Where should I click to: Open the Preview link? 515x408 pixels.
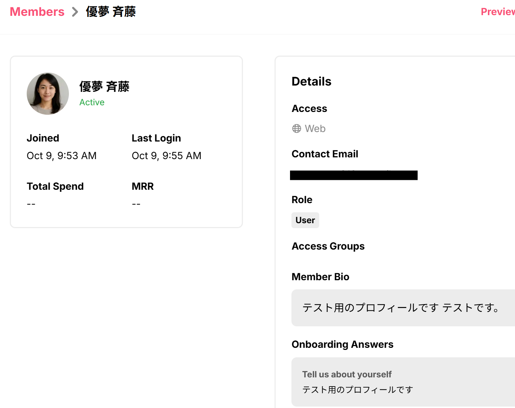pos(497,12)
